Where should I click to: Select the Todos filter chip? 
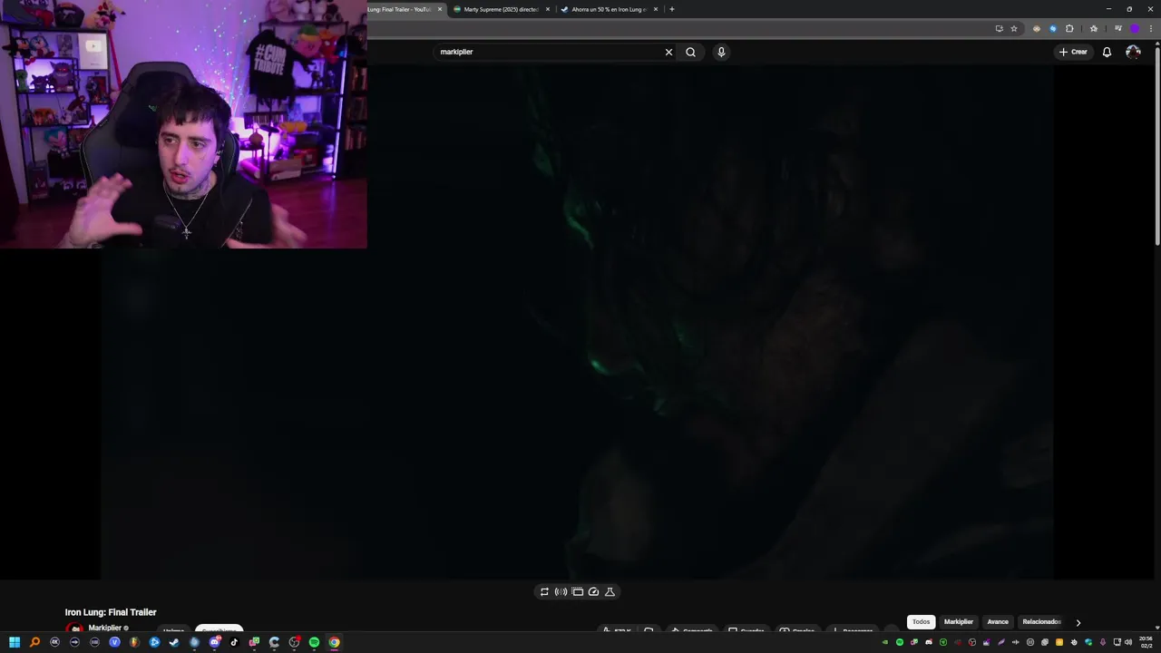coord(921,622)
